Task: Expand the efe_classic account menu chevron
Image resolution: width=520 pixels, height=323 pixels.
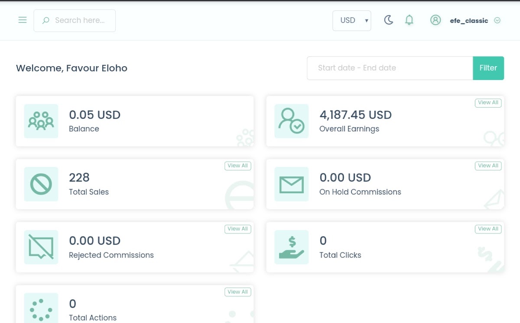Action: tap(497, 20)
